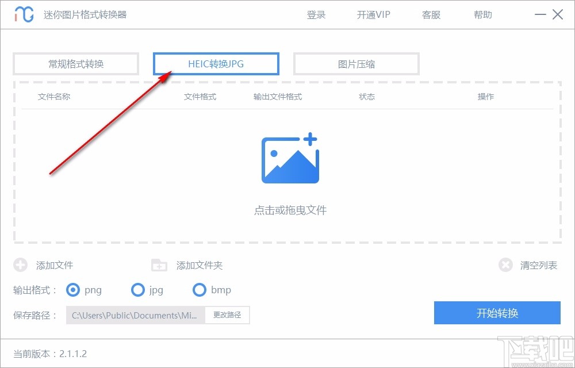This screenshot has width=575, height=368.
Task: Click the 开始转换 button
Action: 498,313
